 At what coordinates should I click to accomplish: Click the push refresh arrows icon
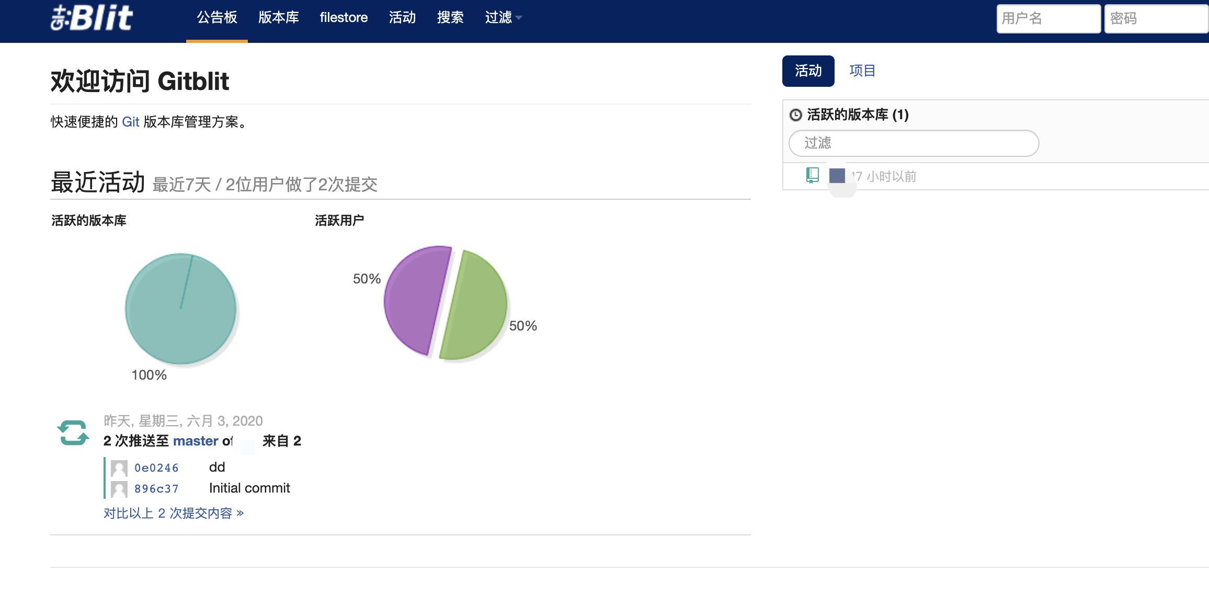click(x=73, y=433)
